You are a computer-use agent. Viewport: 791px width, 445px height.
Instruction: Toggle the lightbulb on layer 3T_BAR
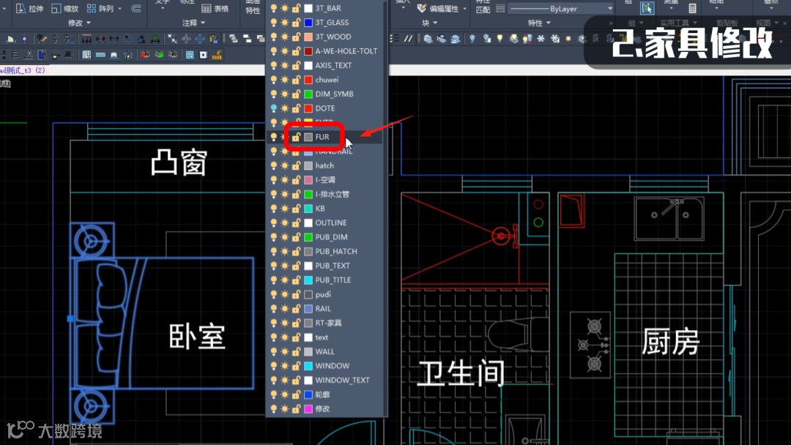click(x=273, y=8)
